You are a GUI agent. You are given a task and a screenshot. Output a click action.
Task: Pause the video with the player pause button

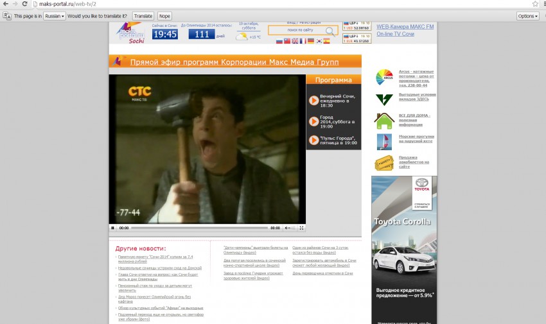(112, 228)
